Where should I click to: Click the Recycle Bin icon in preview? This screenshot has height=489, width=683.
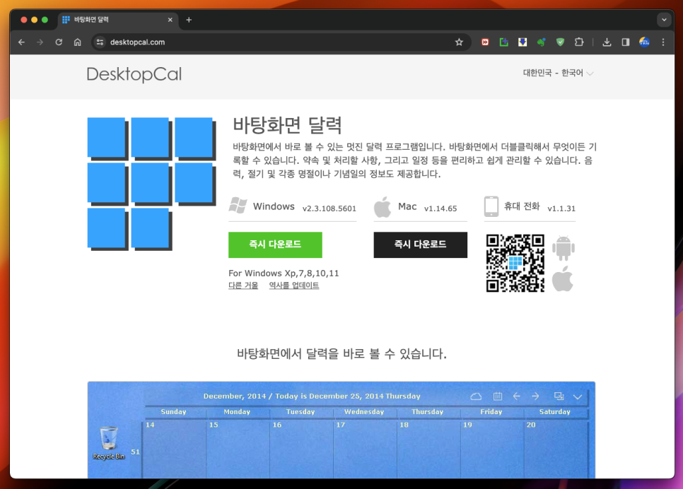pyautogui.click(x=108, y=443)
